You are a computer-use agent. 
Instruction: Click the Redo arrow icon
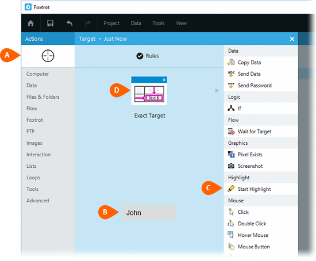tap(88, 24)
